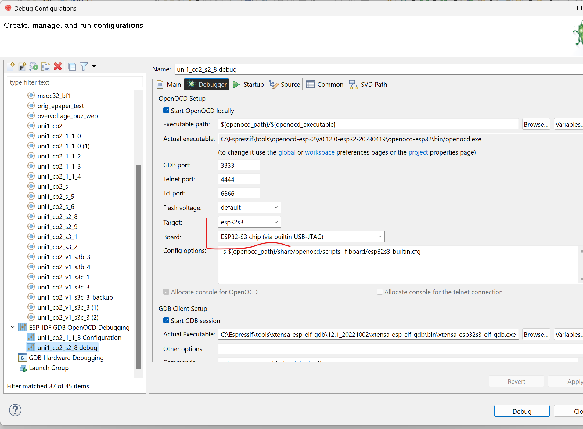Duplicate the selected launch configuration
Viewport: 583px width, 429px height.
pos(46,66)
